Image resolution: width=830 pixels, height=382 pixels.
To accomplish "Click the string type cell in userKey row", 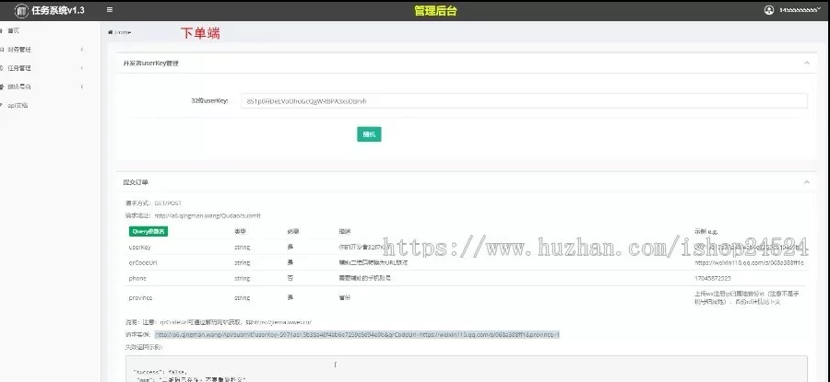I will (x=242, y=247).
